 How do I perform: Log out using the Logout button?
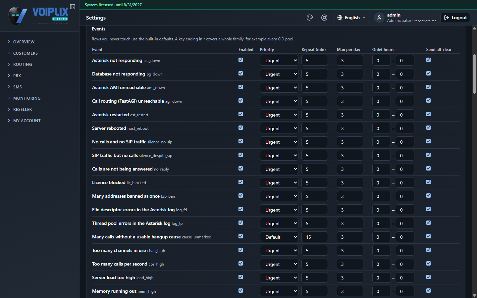pyautogui.click(x=455, y=18)
